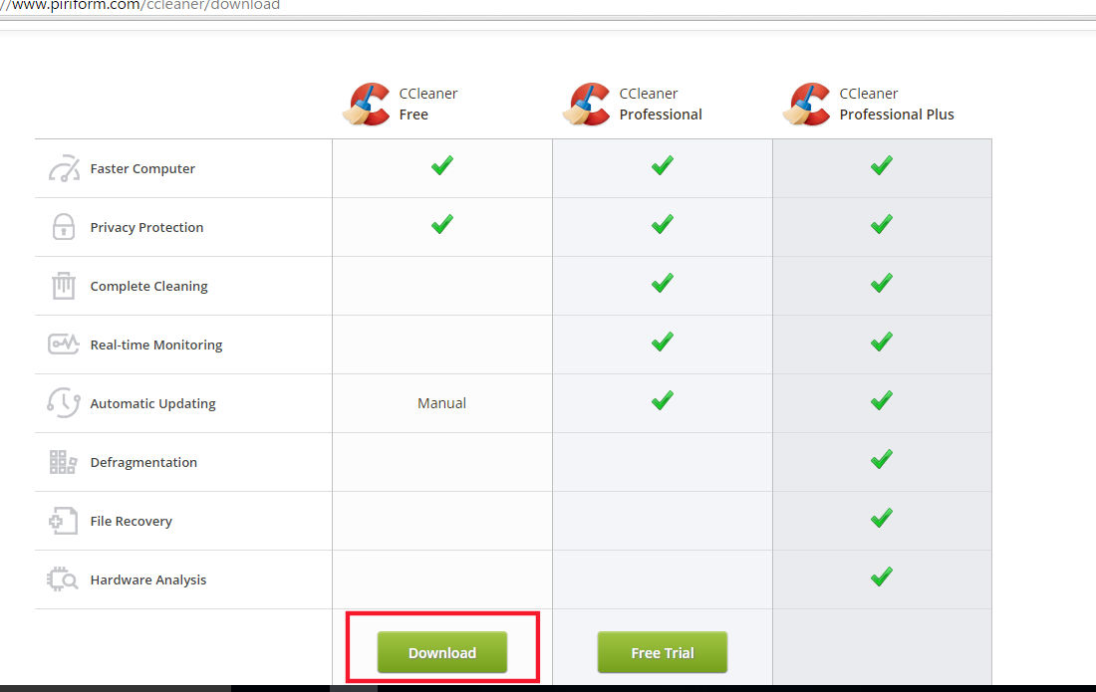Click the 'Complete Cleaning' feature label
Screen dimensions: 1096x692
tap(148, 286)
